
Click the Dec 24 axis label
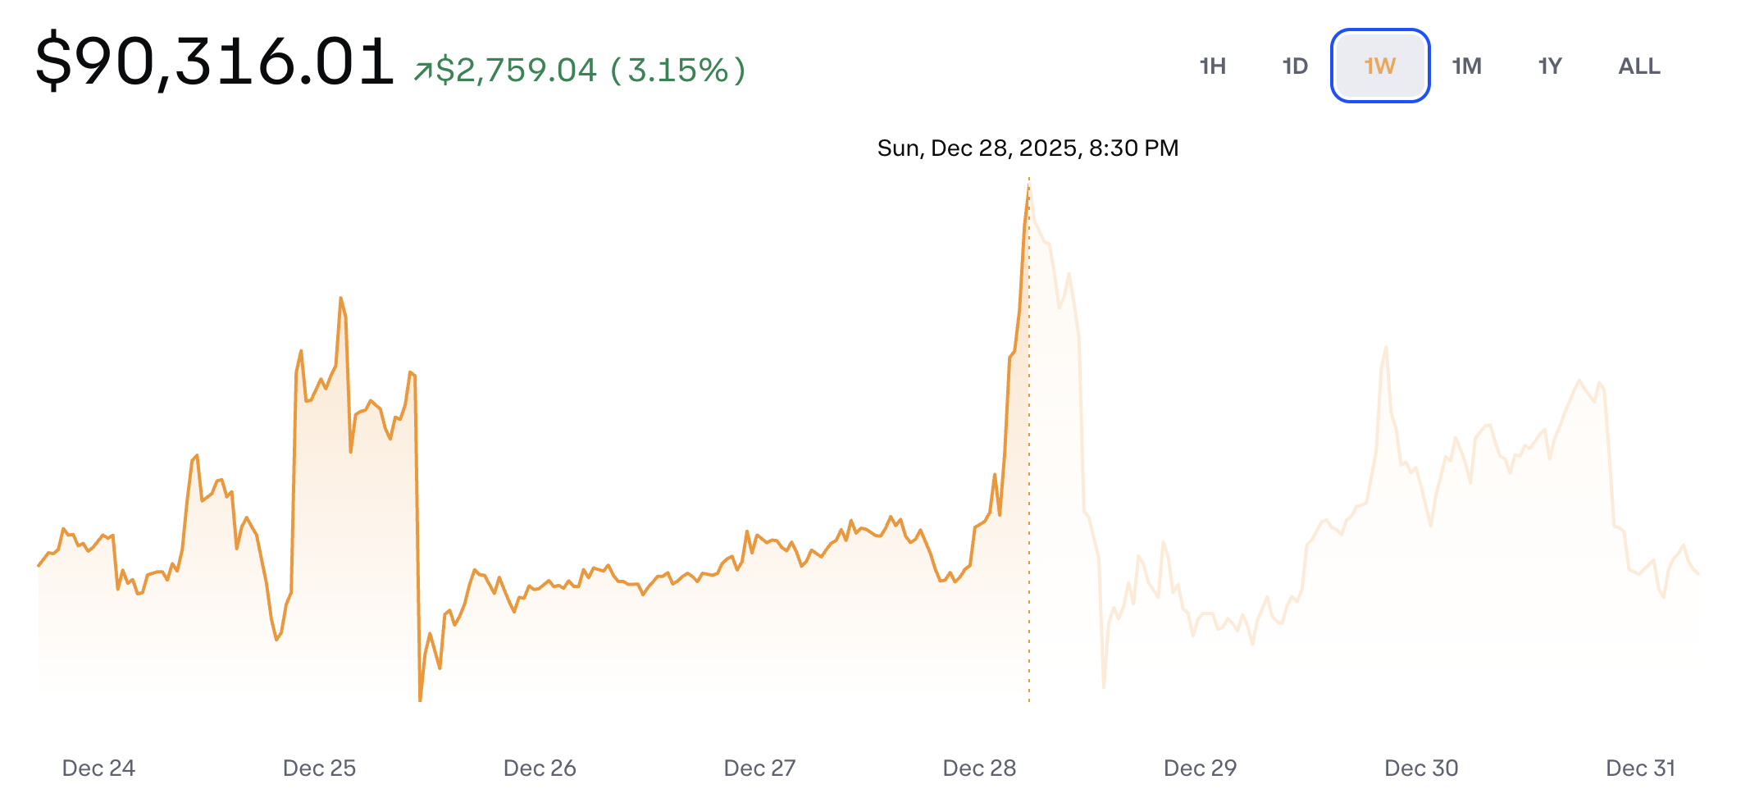tap(98, 768)
